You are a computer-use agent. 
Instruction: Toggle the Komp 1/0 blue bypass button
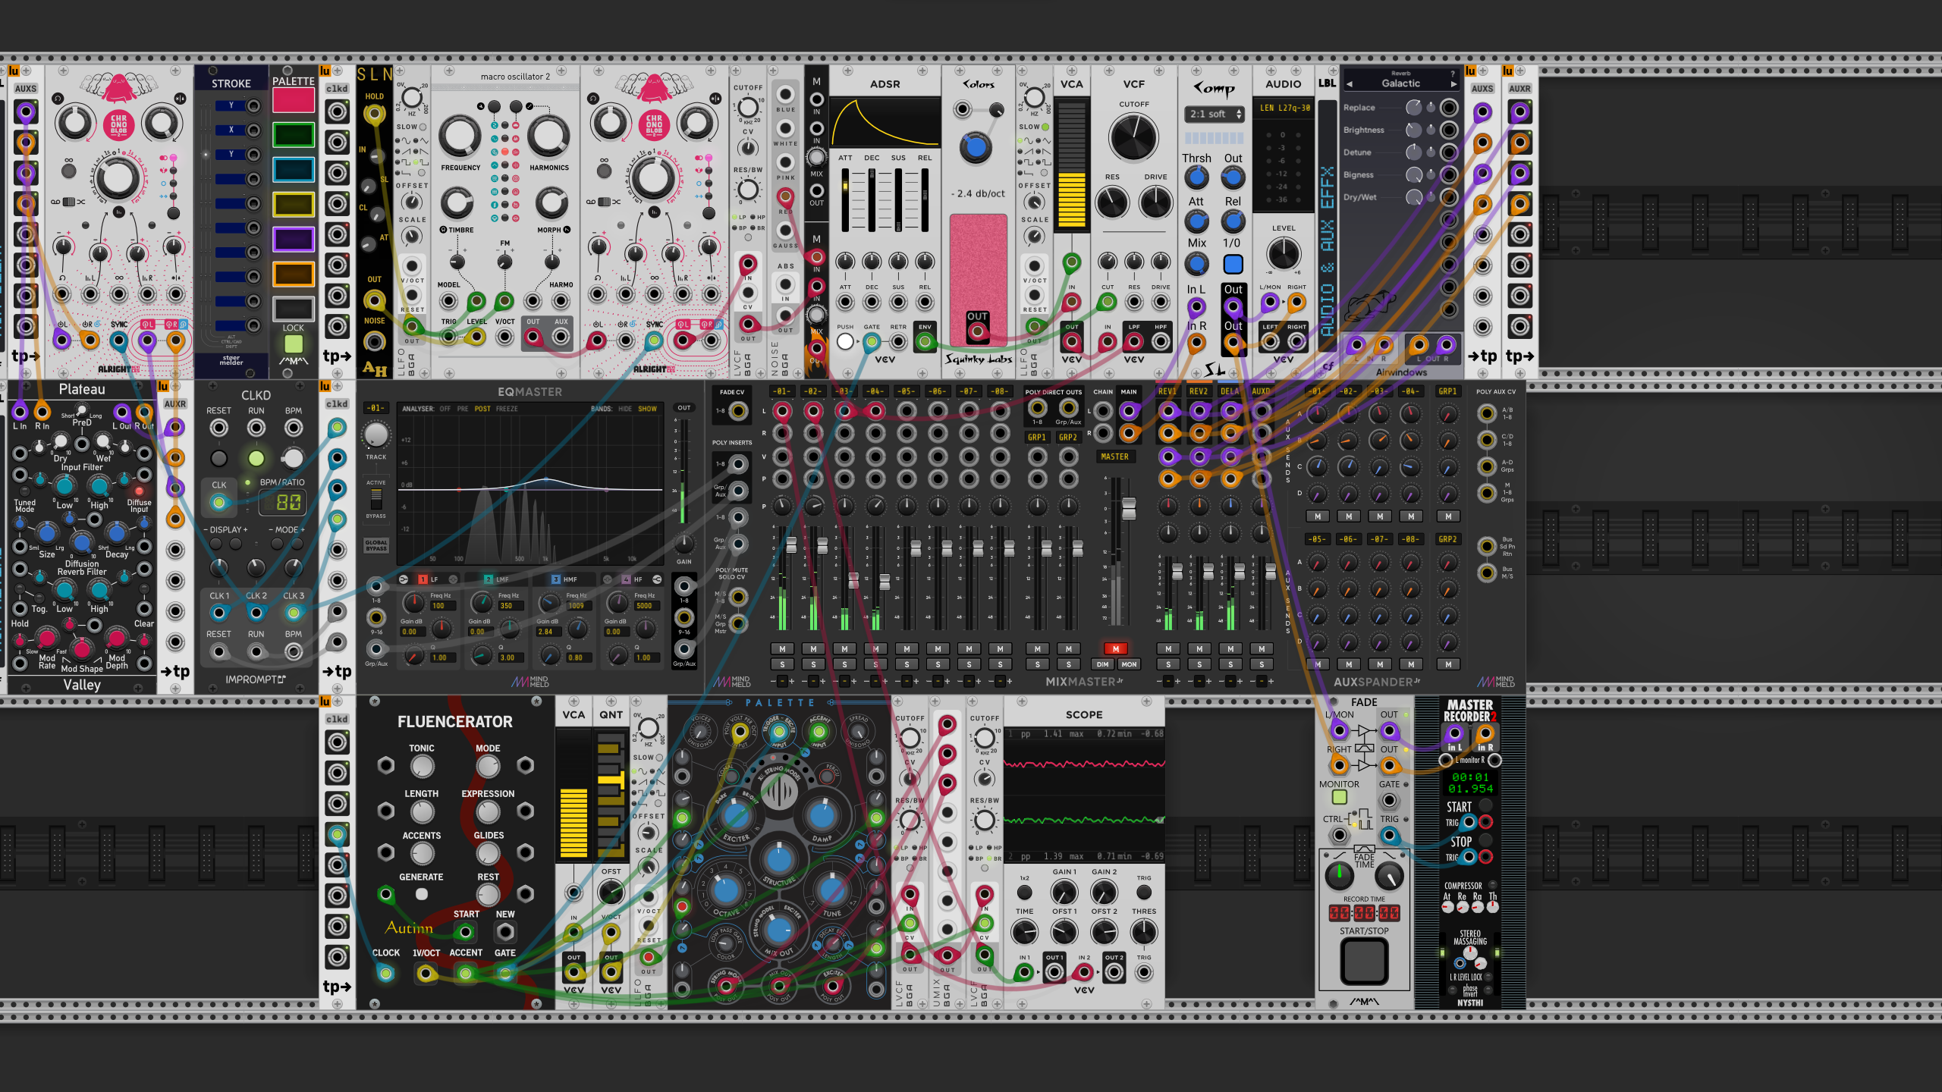click(x=1233, y=264)
